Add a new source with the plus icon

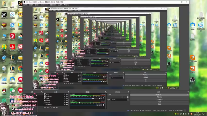click(x=45, y=107)
